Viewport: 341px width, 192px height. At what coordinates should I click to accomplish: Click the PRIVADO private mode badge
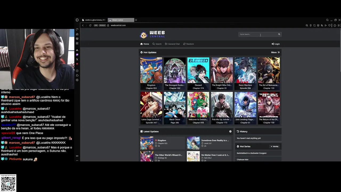coord(103,25)
